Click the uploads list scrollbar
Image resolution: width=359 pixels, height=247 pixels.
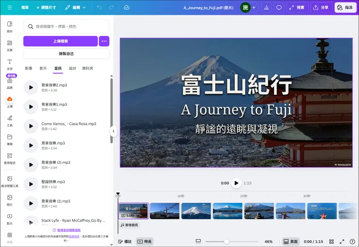point(112,111)
